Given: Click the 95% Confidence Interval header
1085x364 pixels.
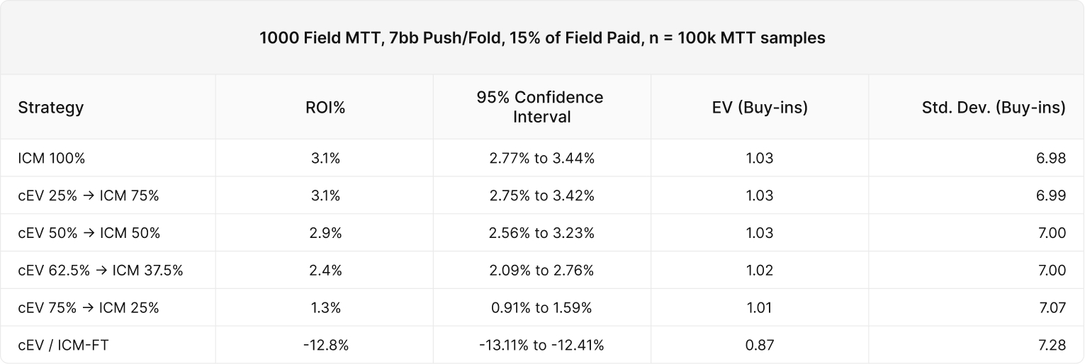Looking at the screenshot, I should coord(541,107).
